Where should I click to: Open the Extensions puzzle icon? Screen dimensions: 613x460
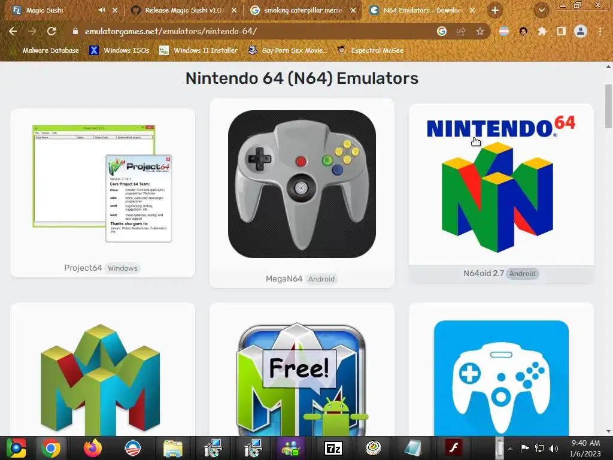542,31
